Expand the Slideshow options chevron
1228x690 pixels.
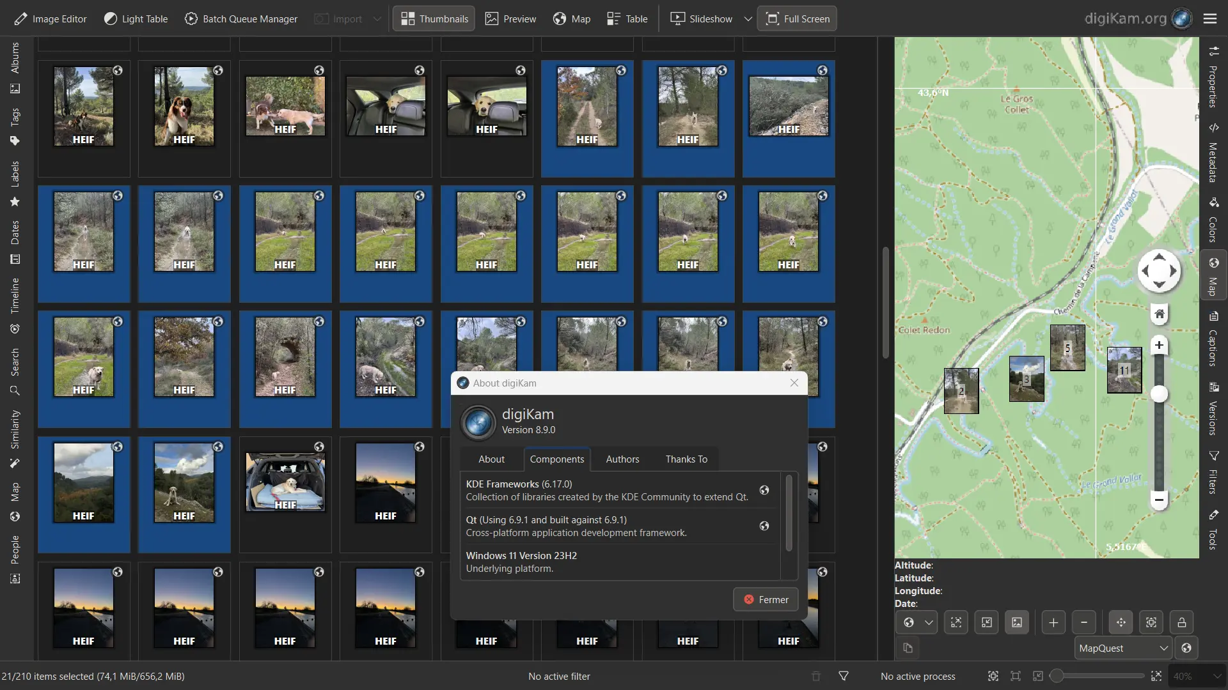coord(748,19)
